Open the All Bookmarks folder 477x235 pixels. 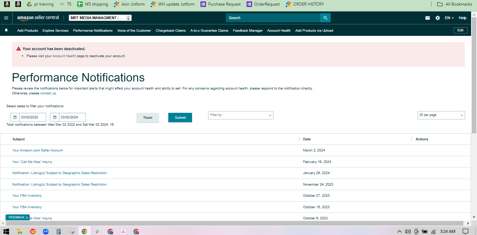pos(455,4)
